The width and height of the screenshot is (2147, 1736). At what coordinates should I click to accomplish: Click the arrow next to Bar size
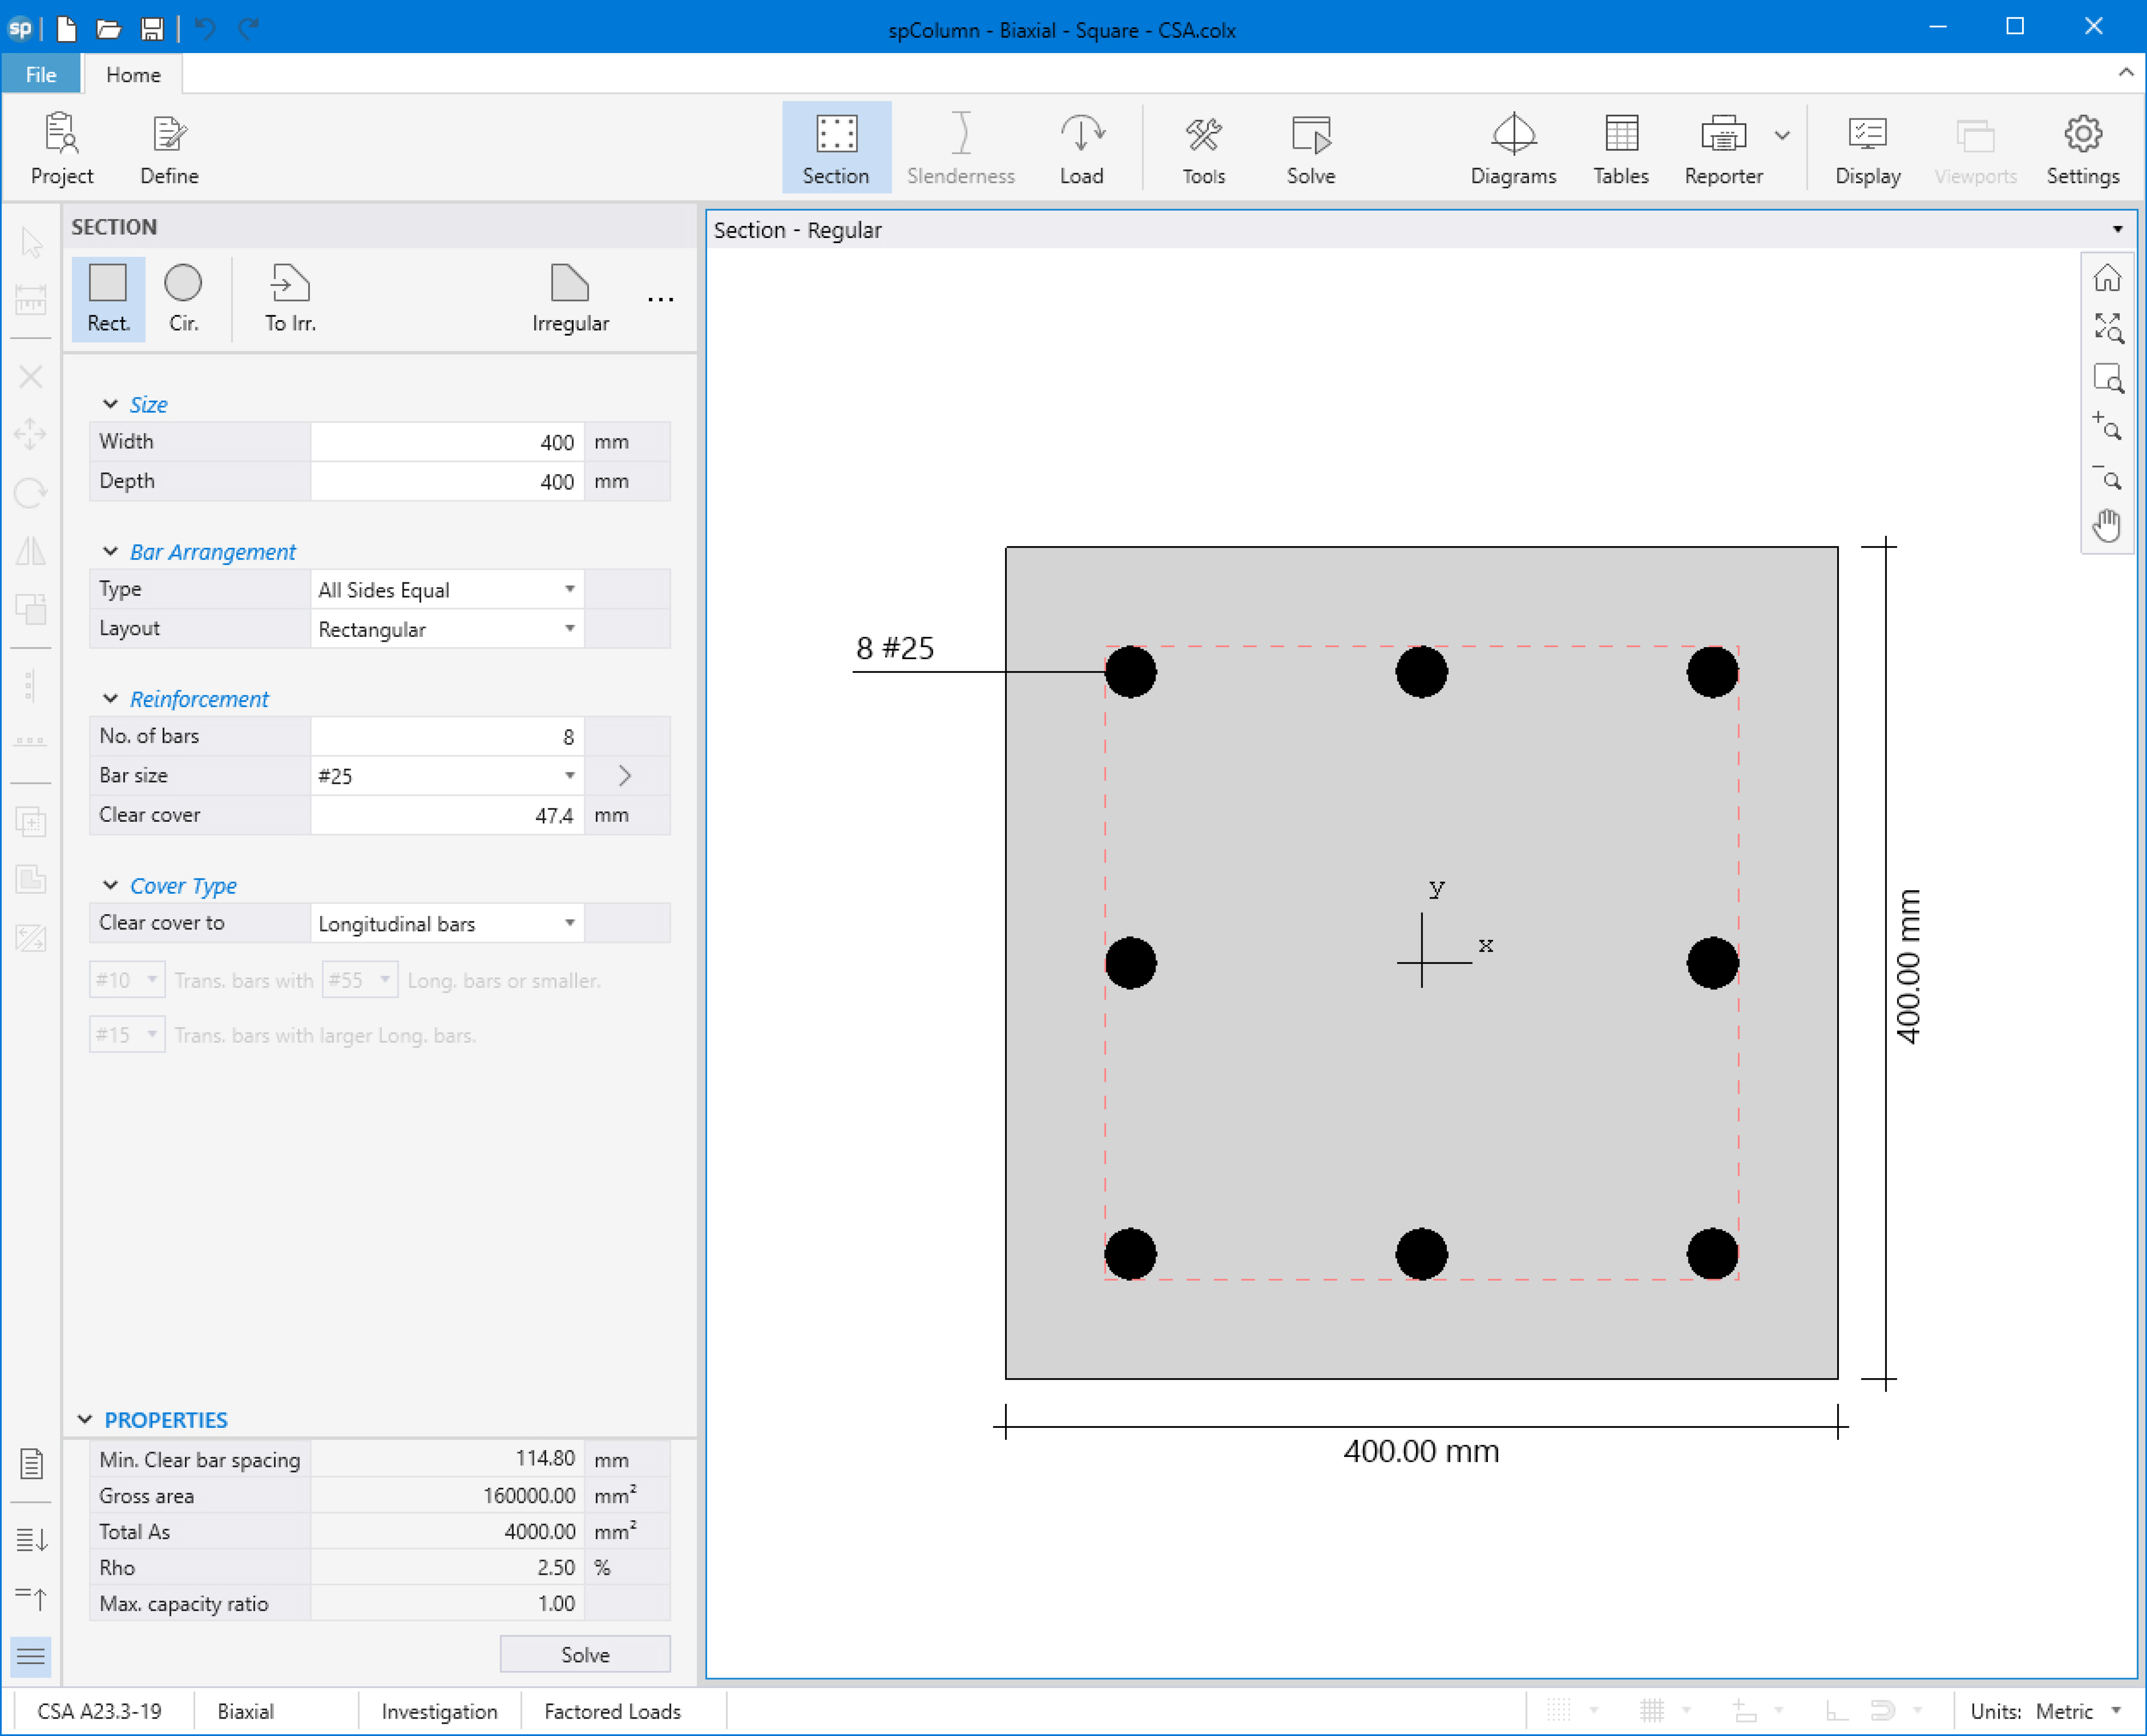click(x=625, y=776)
